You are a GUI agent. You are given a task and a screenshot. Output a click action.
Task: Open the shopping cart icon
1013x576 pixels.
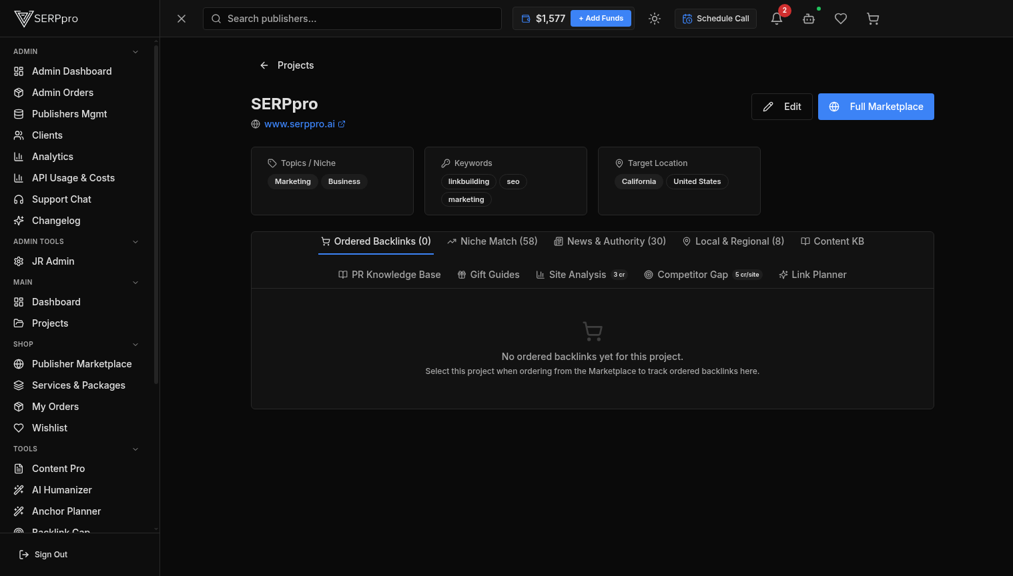pyautogui.click(x=873, y=19)
